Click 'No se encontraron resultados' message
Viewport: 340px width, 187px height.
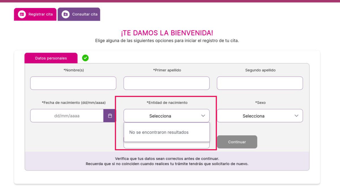click(159, 132)
